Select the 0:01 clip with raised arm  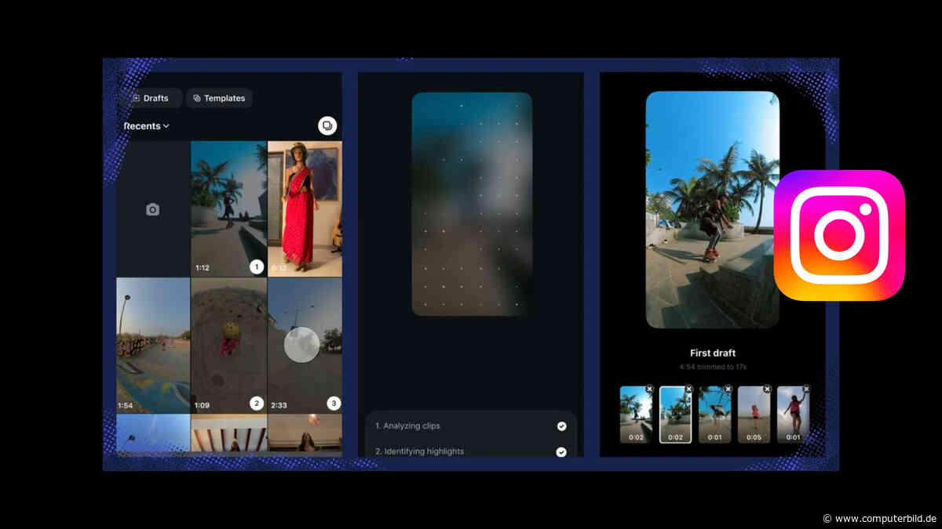(x=793, y=415)
